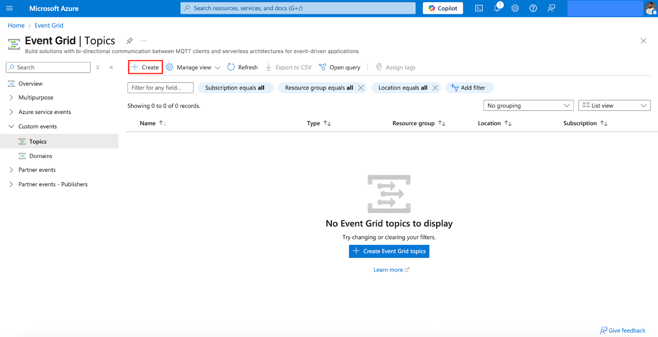Sort by Type column
The image size is (658, 337).
pos(319,123)
